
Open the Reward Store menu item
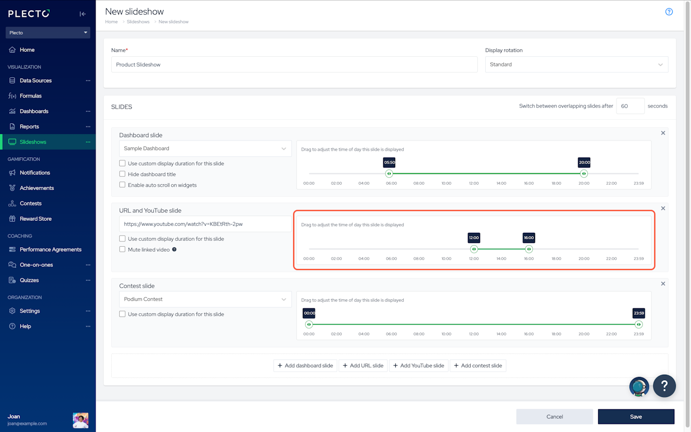[36, 219]
